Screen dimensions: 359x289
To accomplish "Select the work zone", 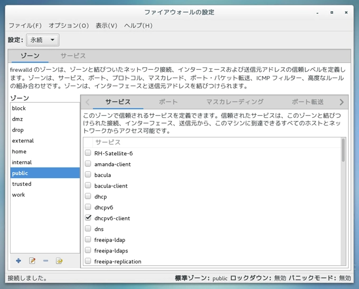I will pos(45,194).
